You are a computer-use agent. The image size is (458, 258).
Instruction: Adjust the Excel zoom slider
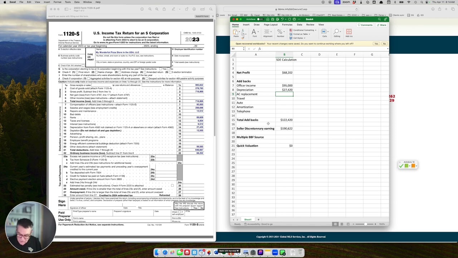click(x=366, y=224)
